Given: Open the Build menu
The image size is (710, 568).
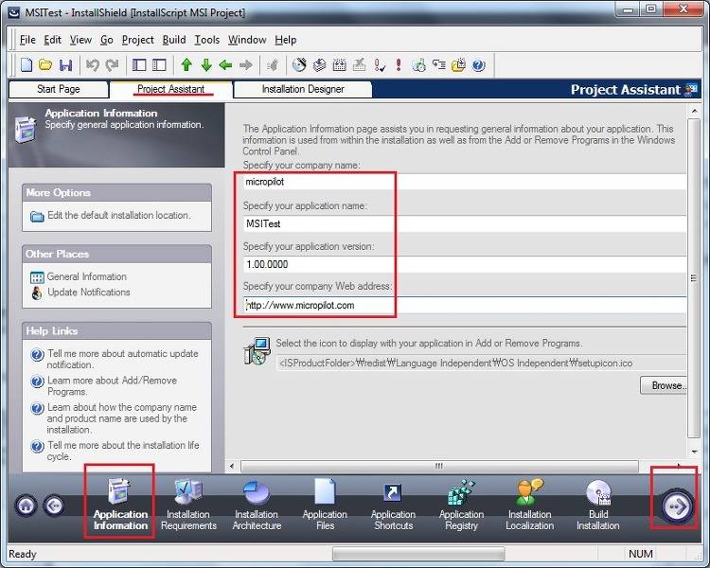Looking at the screenshot, I should coord(174,40).
